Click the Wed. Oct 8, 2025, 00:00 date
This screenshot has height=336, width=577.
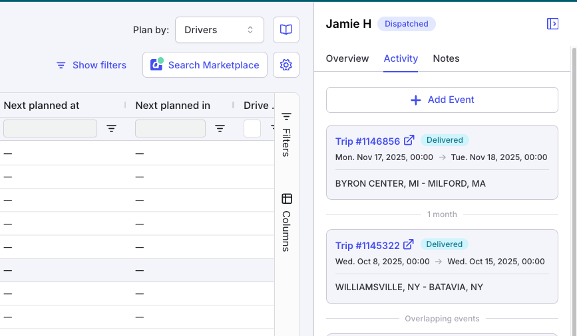pyautogui.click(x=382, y=262)
